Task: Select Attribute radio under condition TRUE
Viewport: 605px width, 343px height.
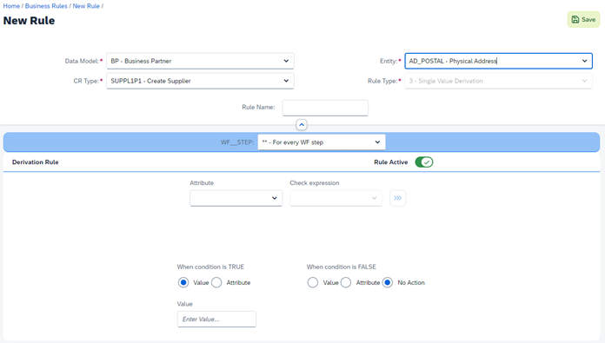Action: coord(216,282)
